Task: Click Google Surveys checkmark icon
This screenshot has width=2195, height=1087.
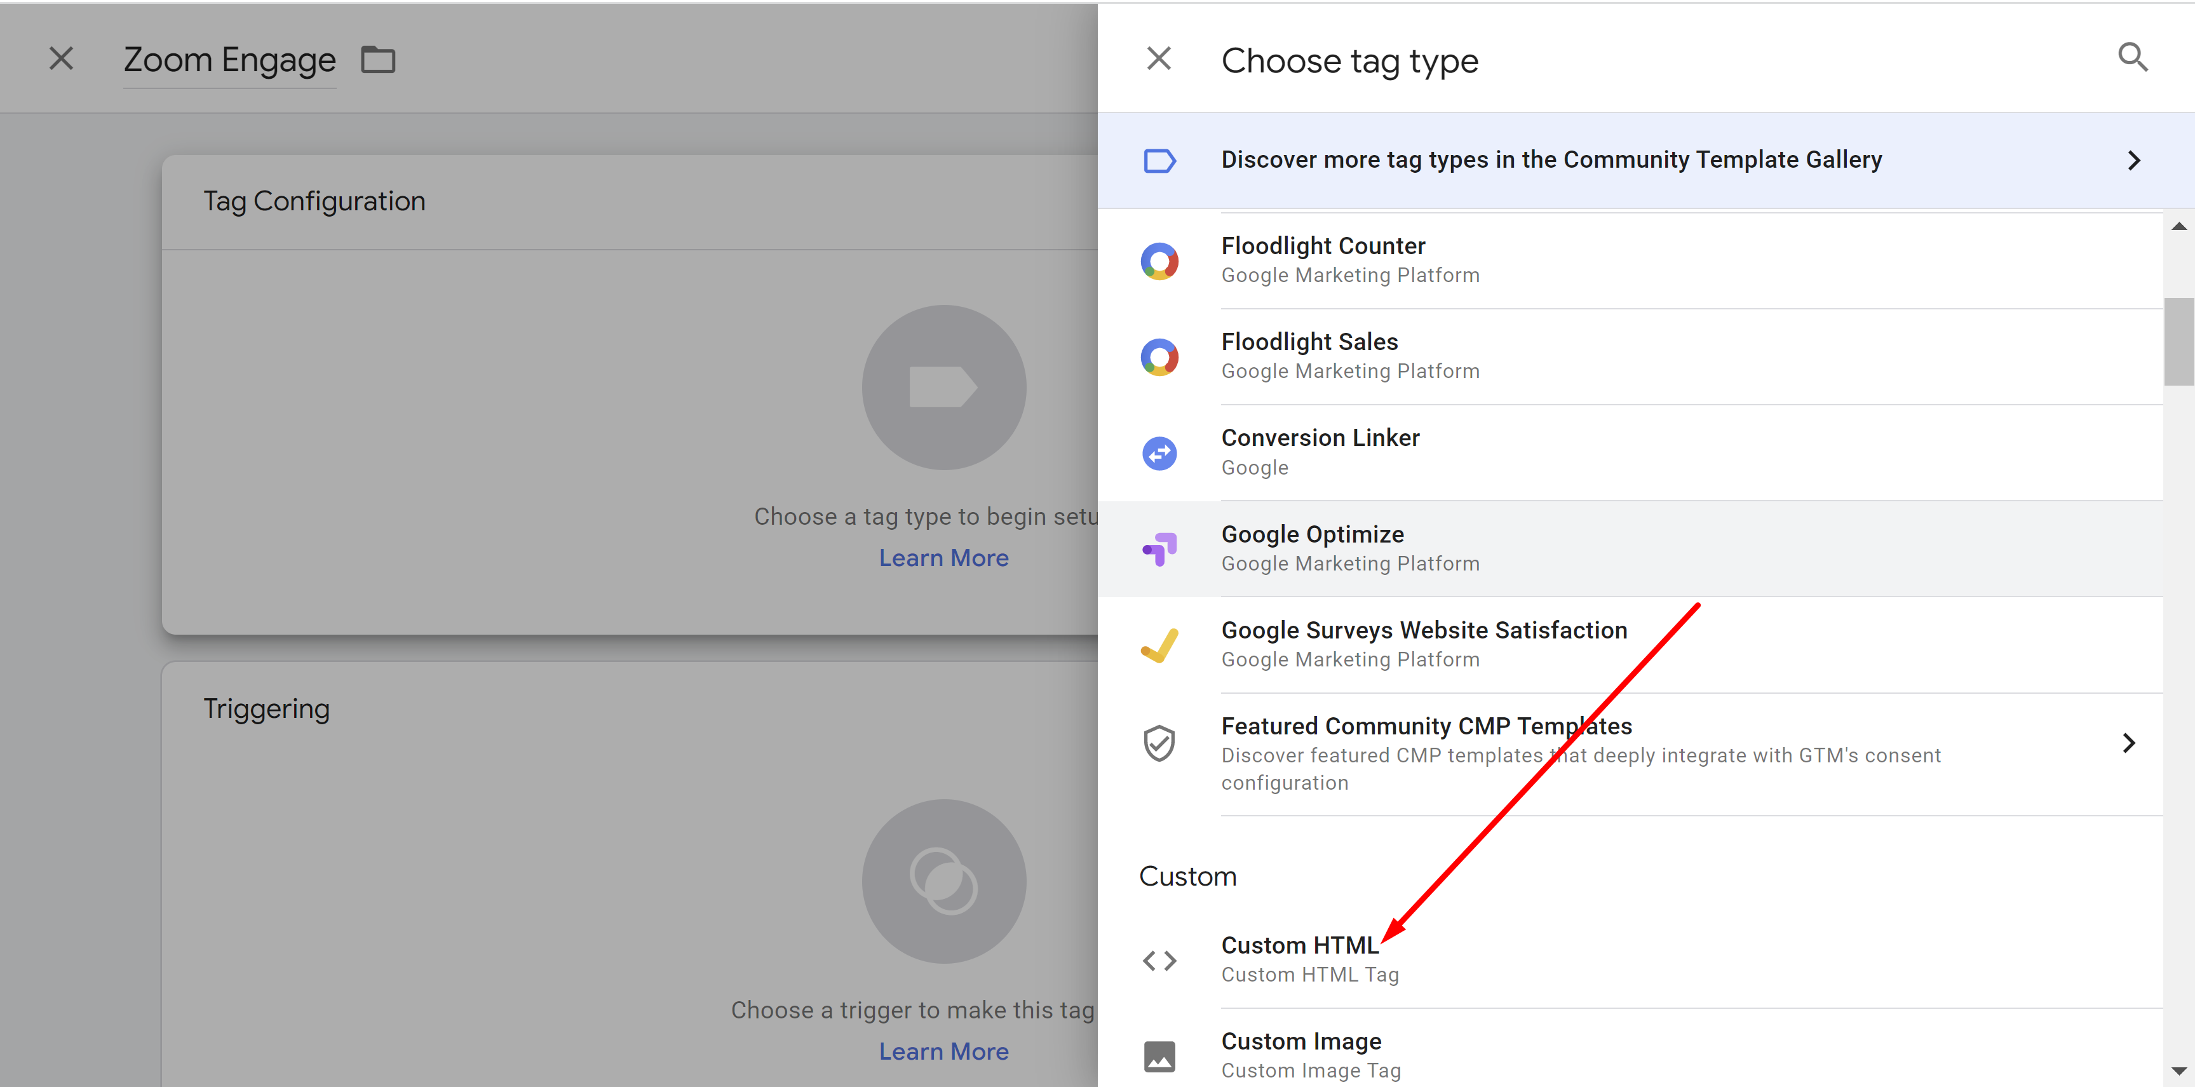Action: pyautogui.click(x=1159, y=645)
